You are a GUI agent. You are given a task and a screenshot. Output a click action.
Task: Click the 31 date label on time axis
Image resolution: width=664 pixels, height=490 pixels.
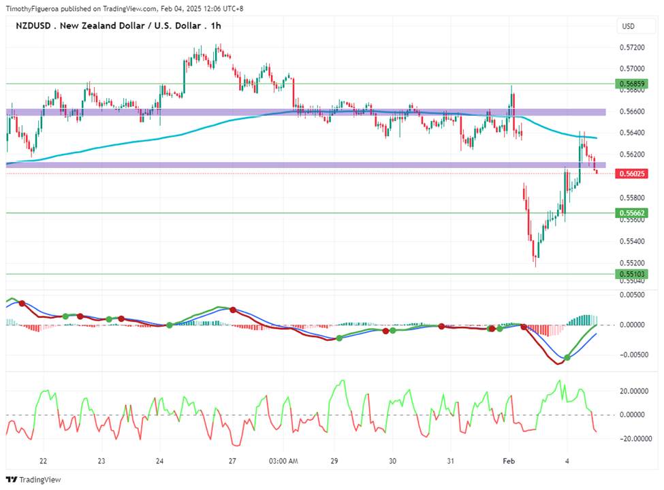pyautogui.click(x=451, y=461)
